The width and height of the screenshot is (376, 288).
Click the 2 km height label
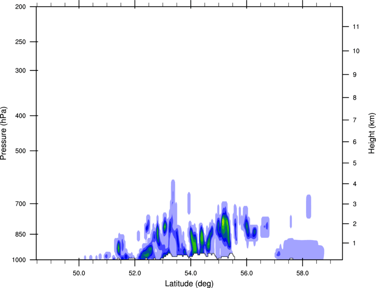[355, 224]
